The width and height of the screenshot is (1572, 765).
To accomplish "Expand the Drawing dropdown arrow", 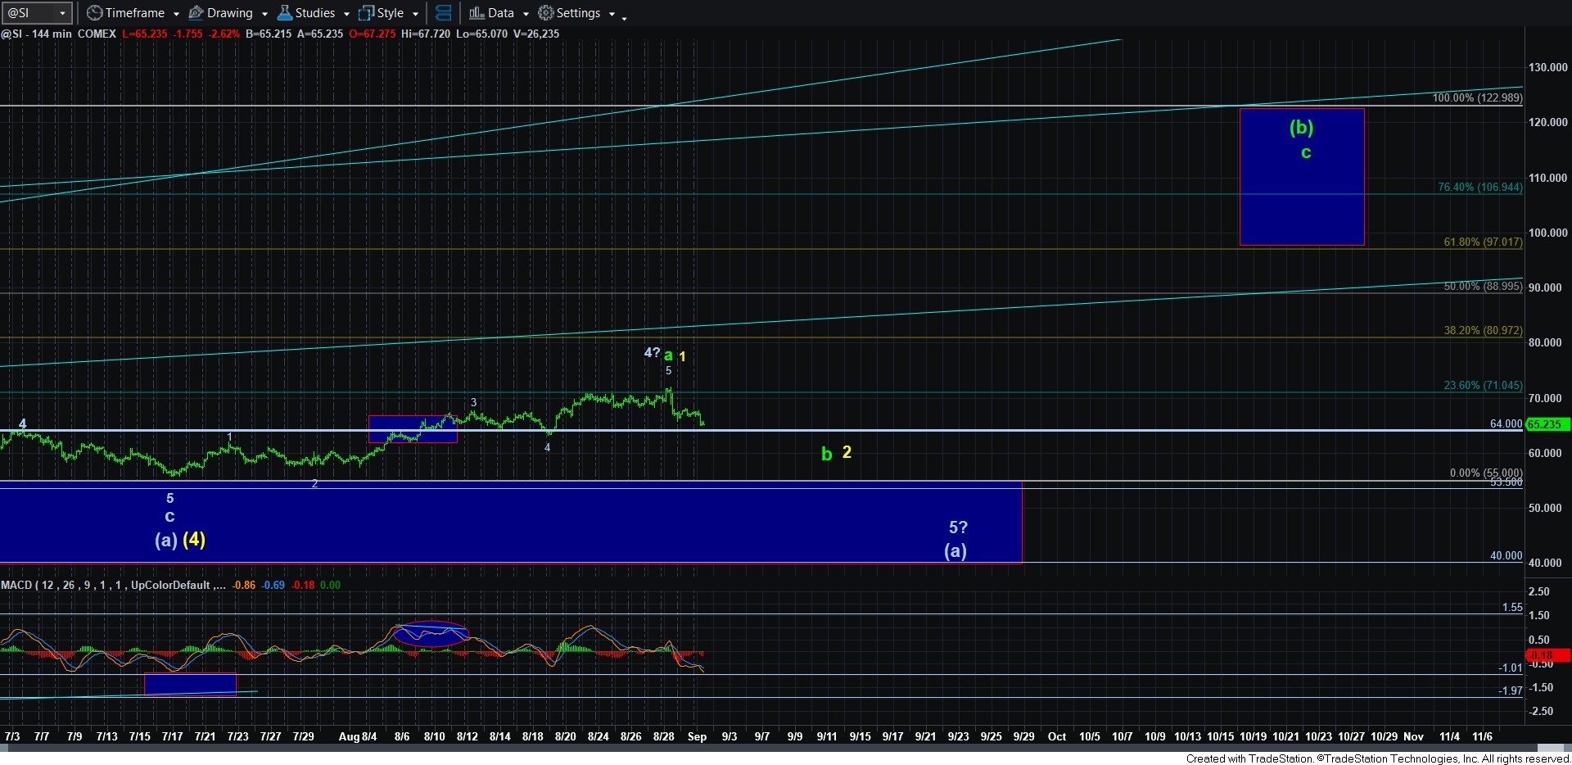I will (x=264, y=14).
